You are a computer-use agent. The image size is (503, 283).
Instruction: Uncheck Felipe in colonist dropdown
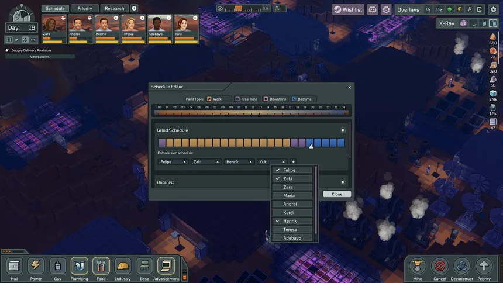tap(292, 170)
